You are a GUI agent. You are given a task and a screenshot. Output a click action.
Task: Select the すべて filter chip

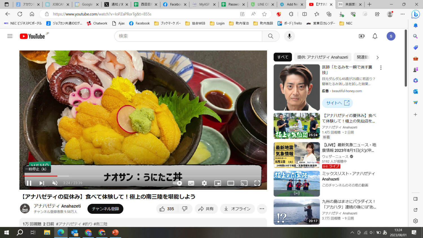(283, 57)
